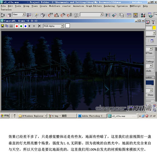Screen dimensions: 157x158
Task: Open Curve Editor icon
Action: [x=129, y=15]
